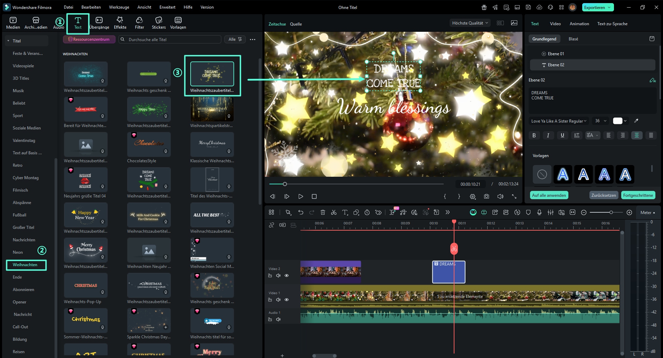Screen dimensions: 663x358
Task: Open the Höchste Qualität dropdown
Action: click(x=470, y=22)
